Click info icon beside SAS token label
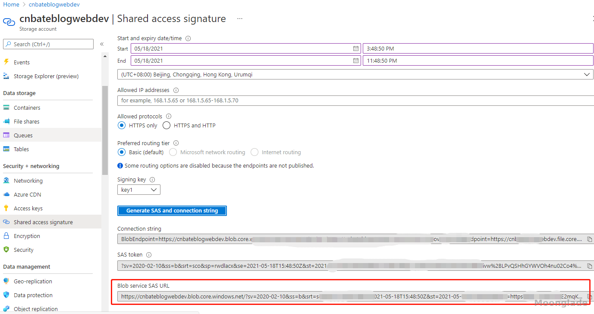Viewport: 594px width, 314px height. click(x=149, y=255)
